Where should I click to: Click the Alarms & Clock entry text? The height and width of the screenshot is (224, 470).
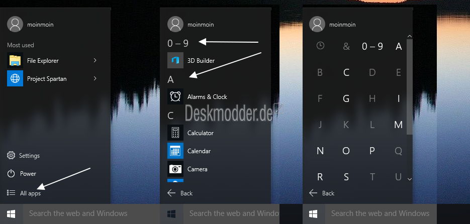[207, 97]
